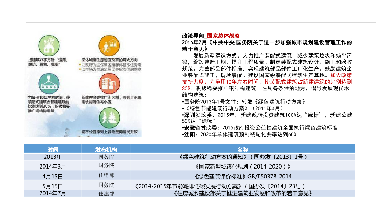Image resolution: width=376 pixels, height=211 pixels.
Task: Click the red-orange apartment buildings icon
Action: pos(109,84)
